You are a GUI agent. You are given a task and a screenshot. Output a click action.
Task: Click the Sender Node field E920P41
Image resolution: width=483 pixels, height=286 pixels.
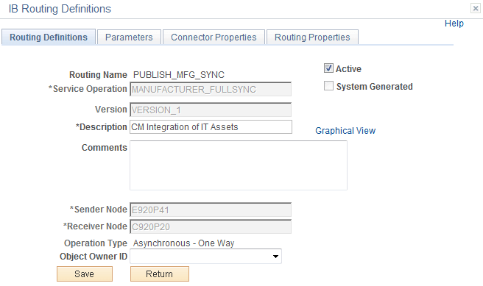coord(211,210)
